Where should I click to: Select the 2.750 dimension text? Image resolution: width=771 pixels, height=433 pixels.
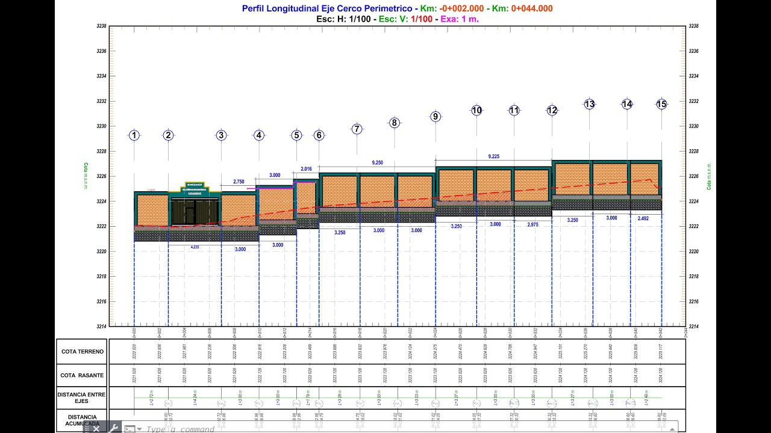(x=239, y=182)
